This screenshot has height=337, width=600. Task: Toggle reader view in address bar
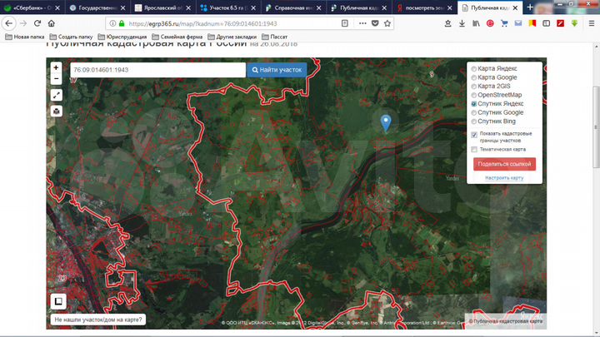click(345, 23)
